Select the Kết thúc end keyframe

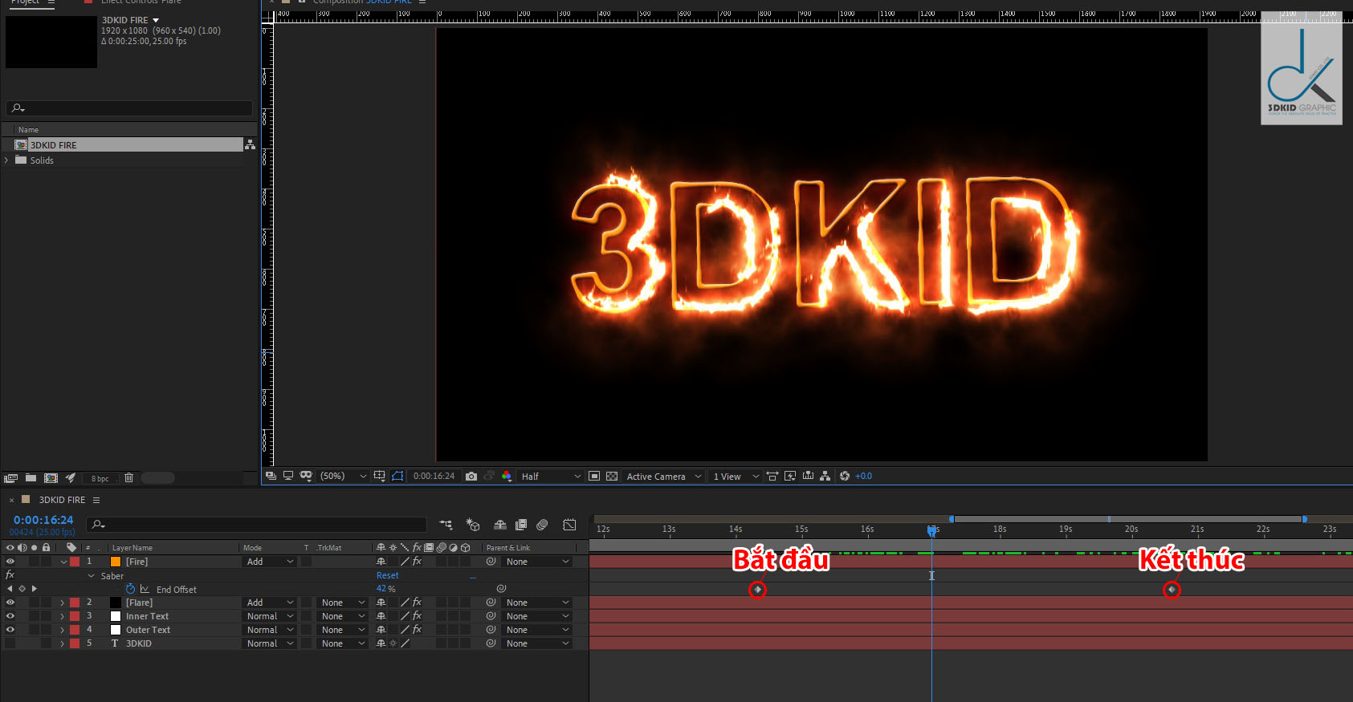click(x=1172, y=590)
